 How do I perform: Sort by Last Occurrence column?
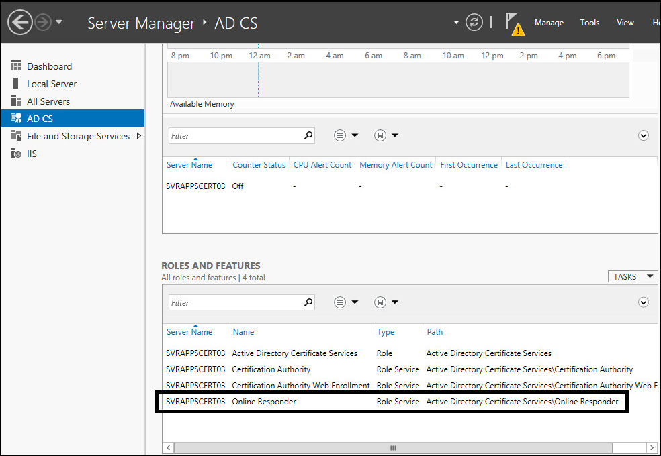pos(533,165)
